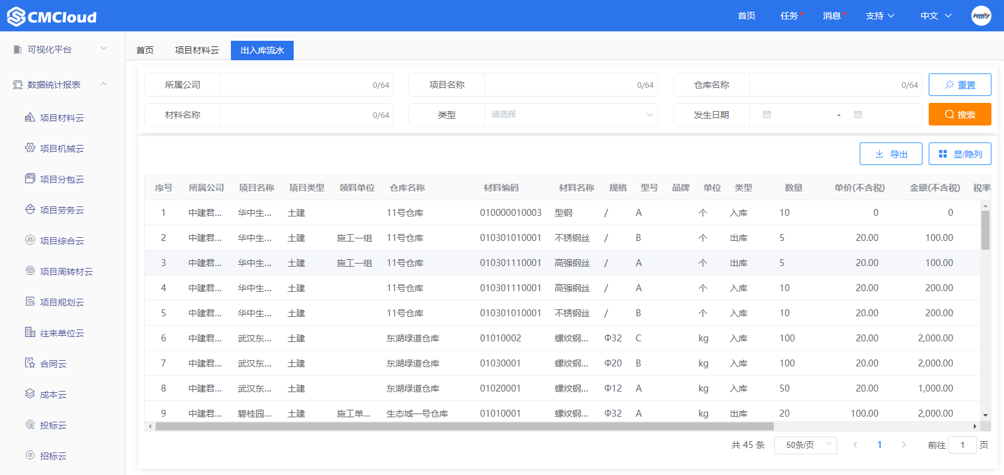Click 东湖绿道仓库 in row 6
The width and height of the screenshot is (1004, 475).
413,338
